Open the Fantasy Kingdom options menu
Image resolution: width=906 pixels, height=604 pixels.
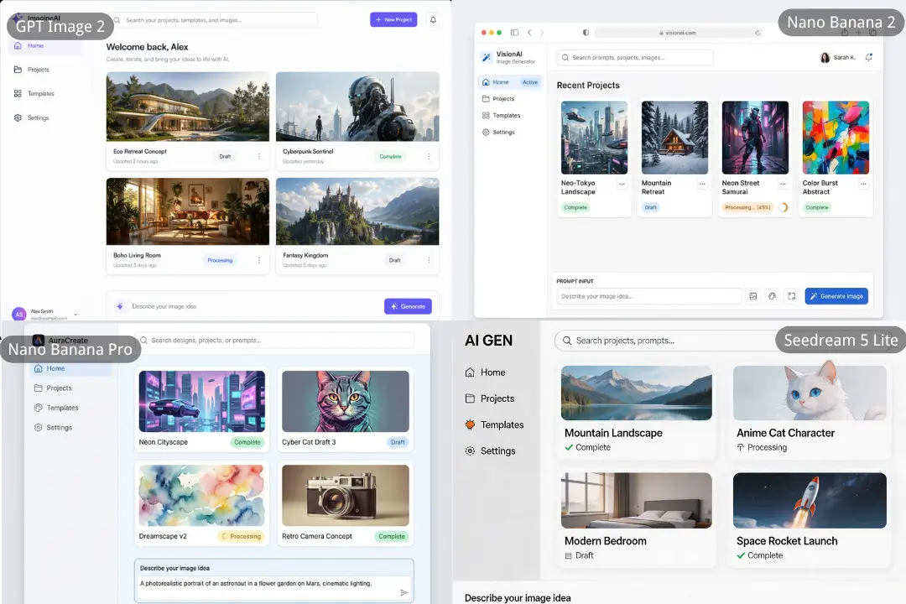429,260
